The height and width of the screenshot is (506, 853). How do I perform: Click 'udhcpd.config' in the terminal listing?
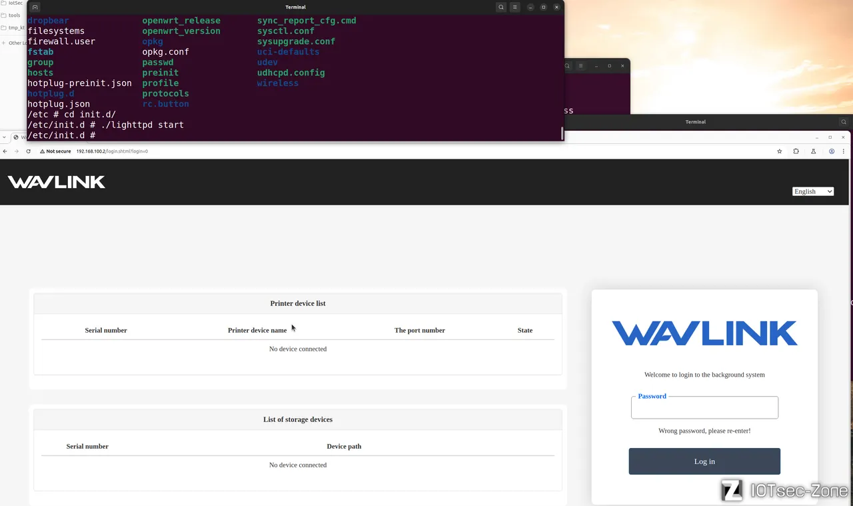coord(291,73)
